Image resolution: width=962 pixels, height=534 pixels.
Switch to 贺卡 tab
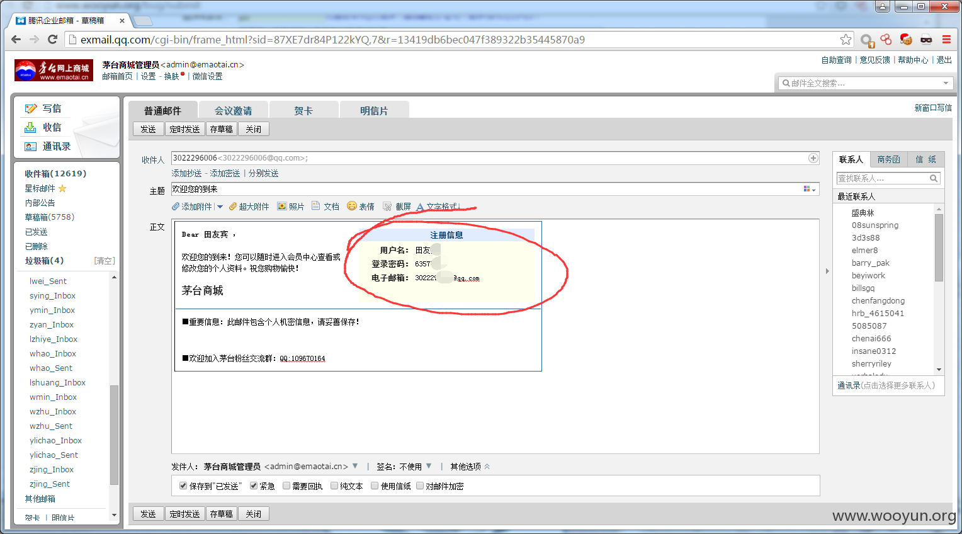pos(303,110)
